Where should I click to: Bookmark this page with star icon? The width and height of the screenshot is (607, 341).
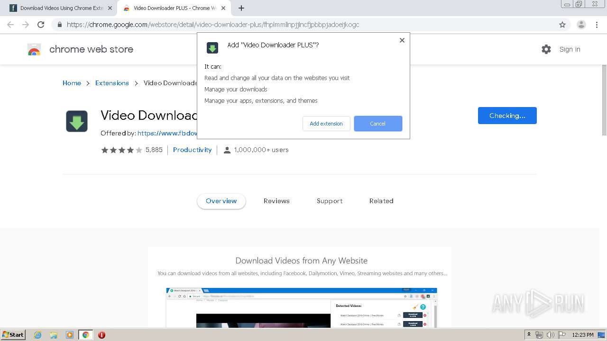(562, 25)
